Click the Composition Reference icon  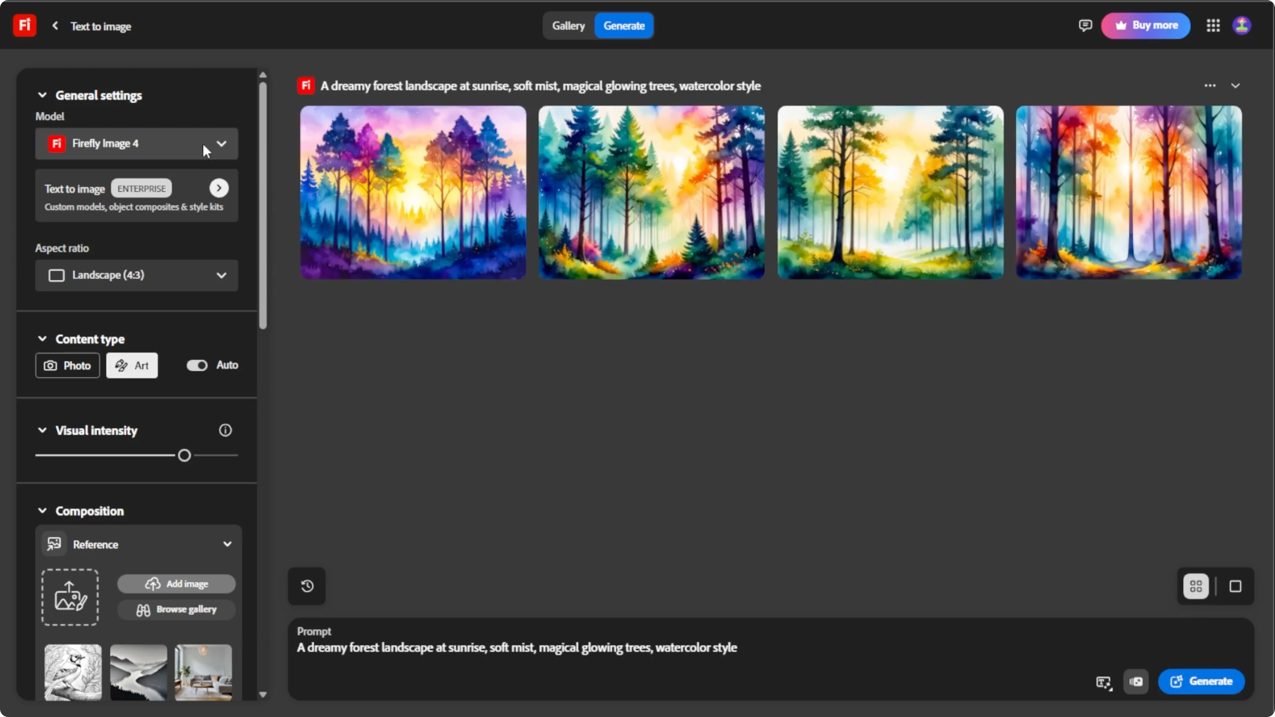click(x=54, y=544)
